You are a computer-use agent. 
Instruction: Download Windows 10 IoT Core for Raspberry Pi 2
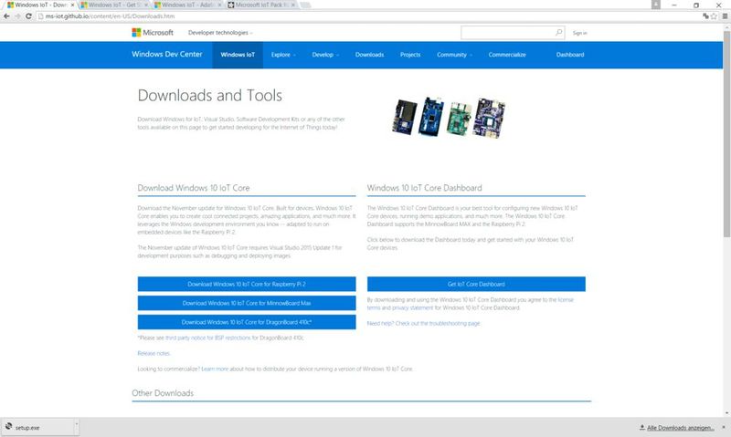[x=247, y=284]
